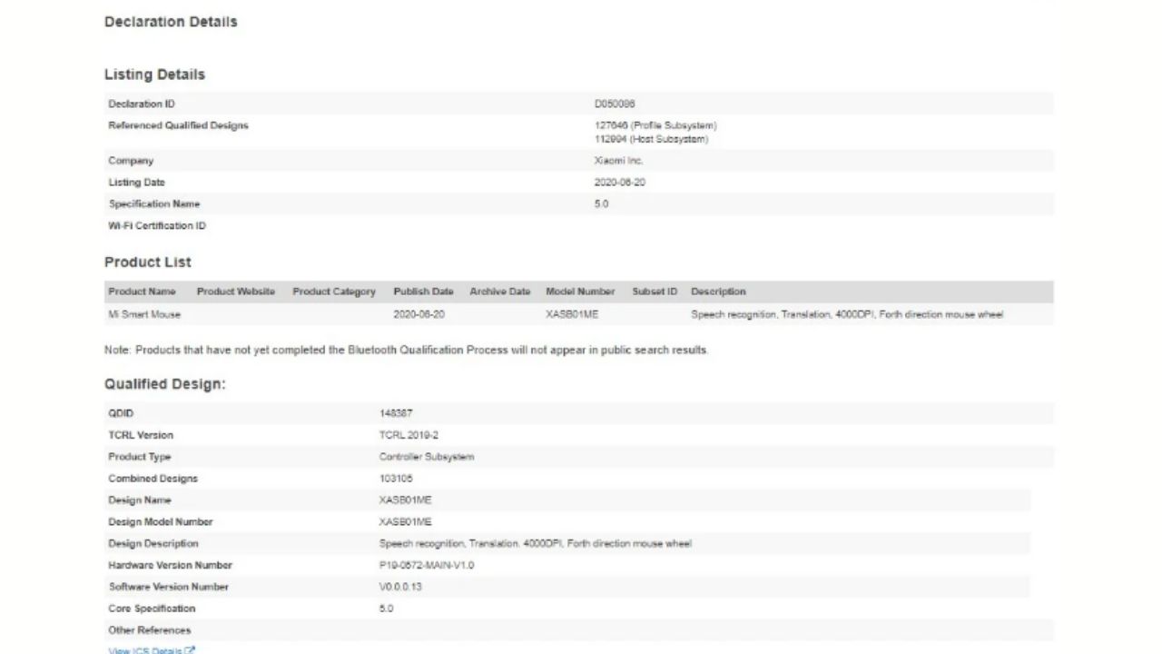The image size is (1162, 654).
Task: Click the Other References label
Action: click(150, 630)
